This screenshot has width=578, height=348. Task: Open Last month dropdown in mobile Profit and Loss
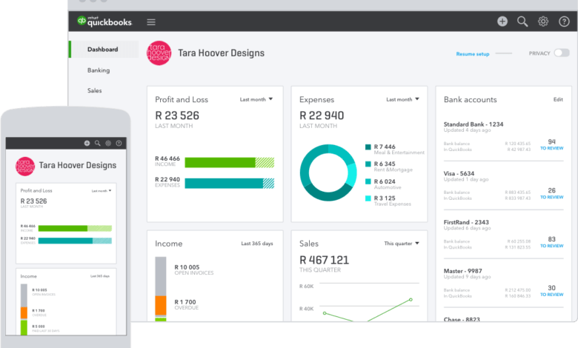point(102,191)
